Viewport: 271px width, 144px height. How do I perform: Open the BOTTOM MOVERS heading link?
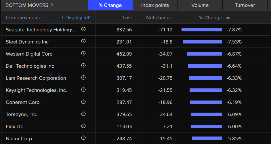[27, 5]
